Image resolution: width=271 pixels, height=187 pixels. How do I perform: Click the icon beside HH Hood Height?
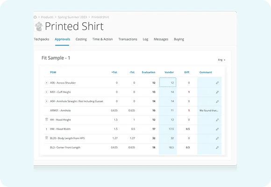click(47, 119)
